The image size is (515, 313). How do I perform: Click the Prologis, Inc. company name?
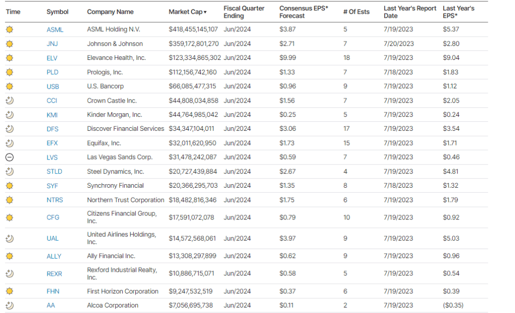coord(105,72)
